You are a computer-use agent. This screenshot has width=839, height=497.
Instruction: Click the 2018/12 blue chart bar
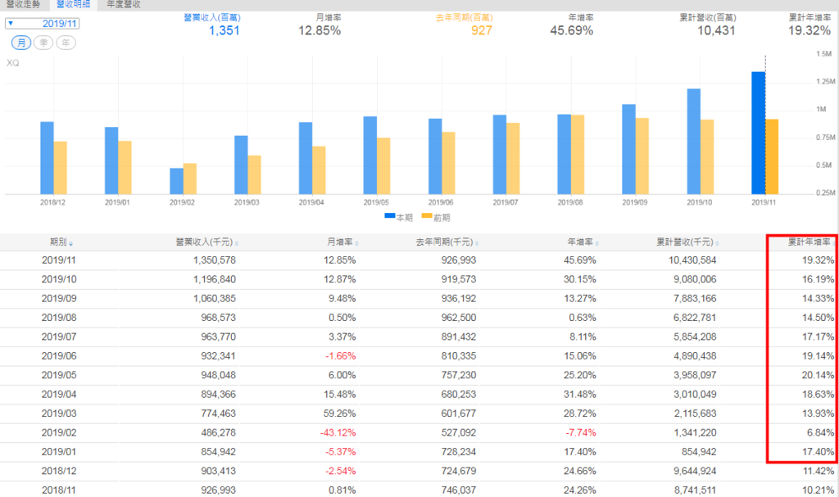pyautogui.click(x=47, y=158)
